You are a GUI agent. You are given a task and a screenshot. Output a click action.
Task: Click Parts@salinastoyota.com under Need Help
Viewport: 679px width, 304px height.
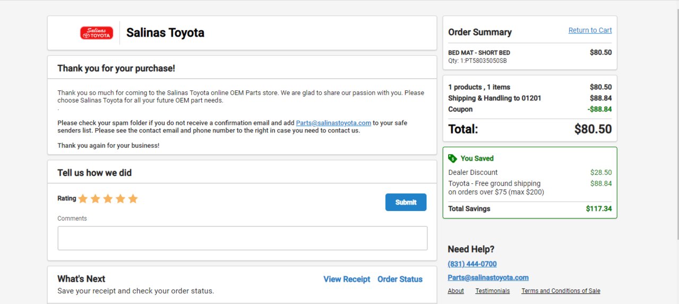point(488,277)
